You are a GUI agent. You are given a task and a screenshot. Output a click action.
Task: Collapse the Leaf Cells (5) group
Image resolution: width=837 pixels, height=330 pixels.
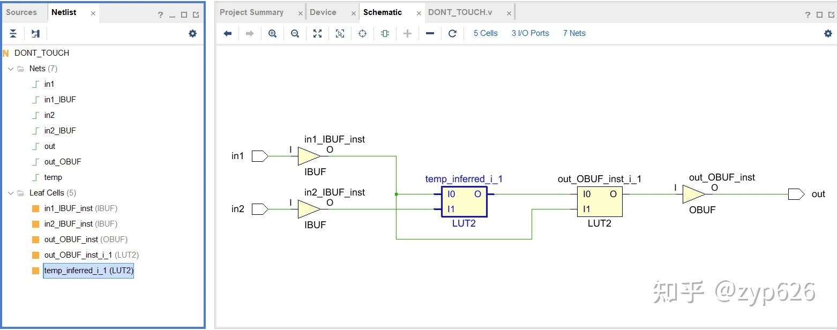[x=11, y=193]
